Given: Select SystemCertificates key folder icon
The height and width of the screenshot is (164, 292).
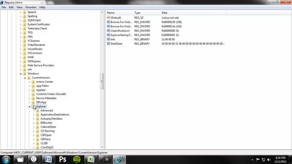Looking at the screenshot, I should (x=25, y=24).
